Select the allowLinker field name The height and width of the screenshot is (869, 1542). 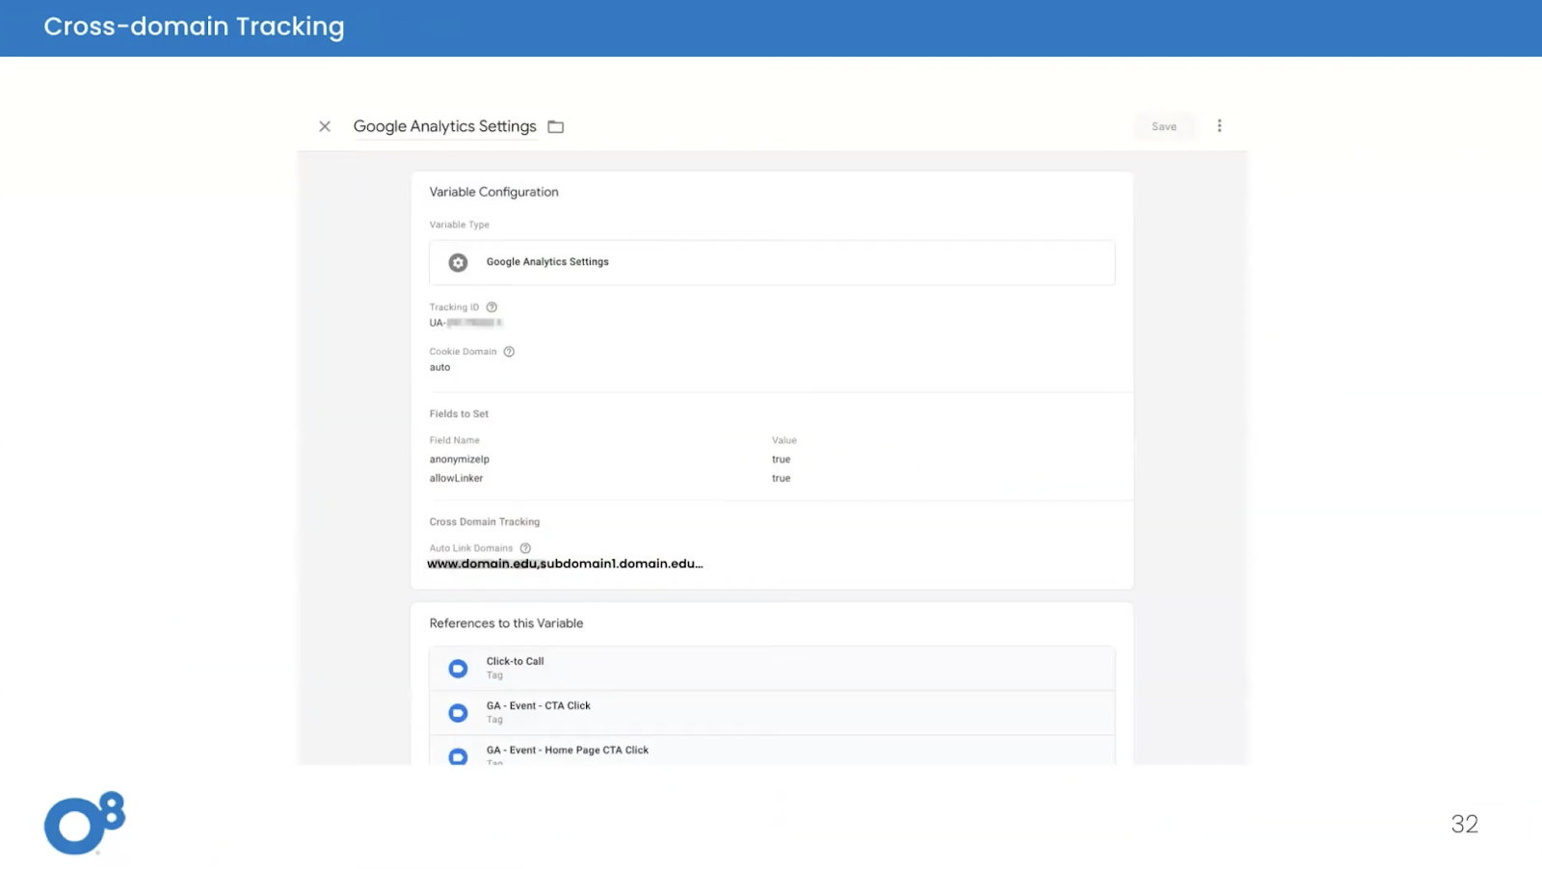[456, 478]
